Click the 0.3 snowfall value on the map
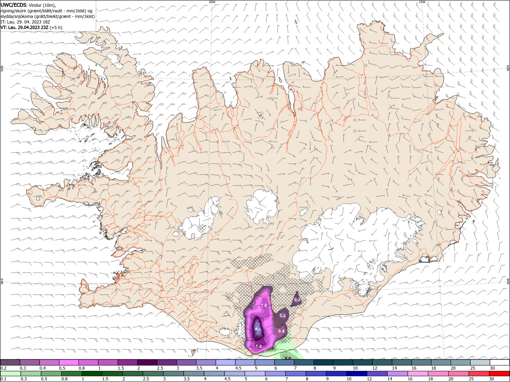Screen dimensions: 510x382 pos(297,300)
